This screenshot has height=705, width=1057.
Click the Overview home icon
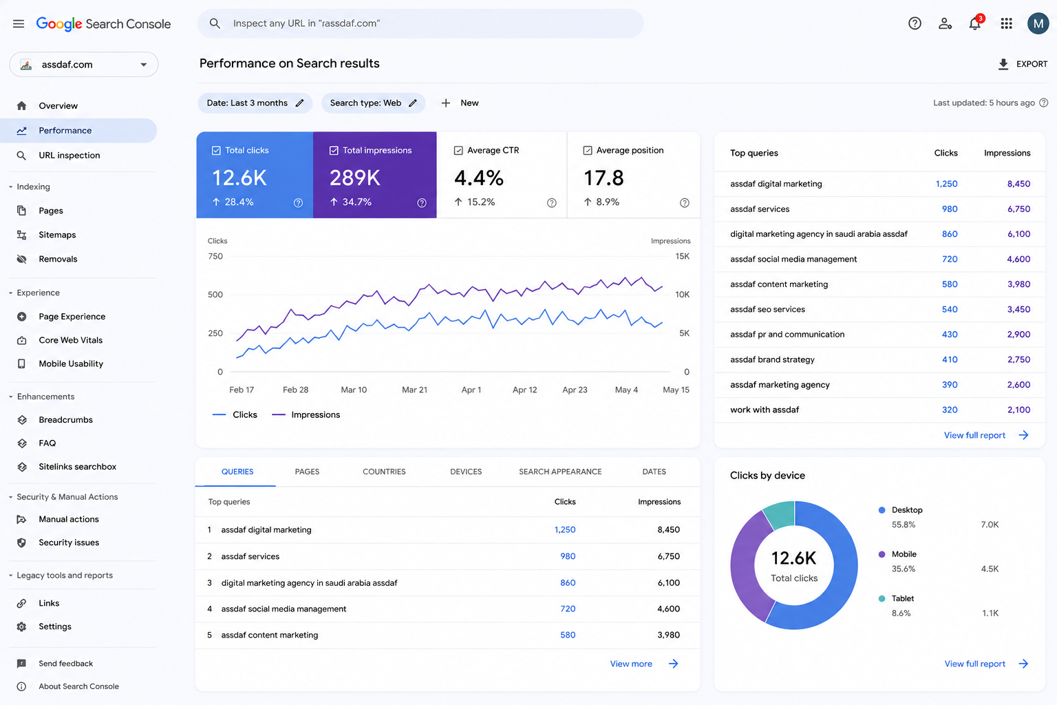[21, 106]
